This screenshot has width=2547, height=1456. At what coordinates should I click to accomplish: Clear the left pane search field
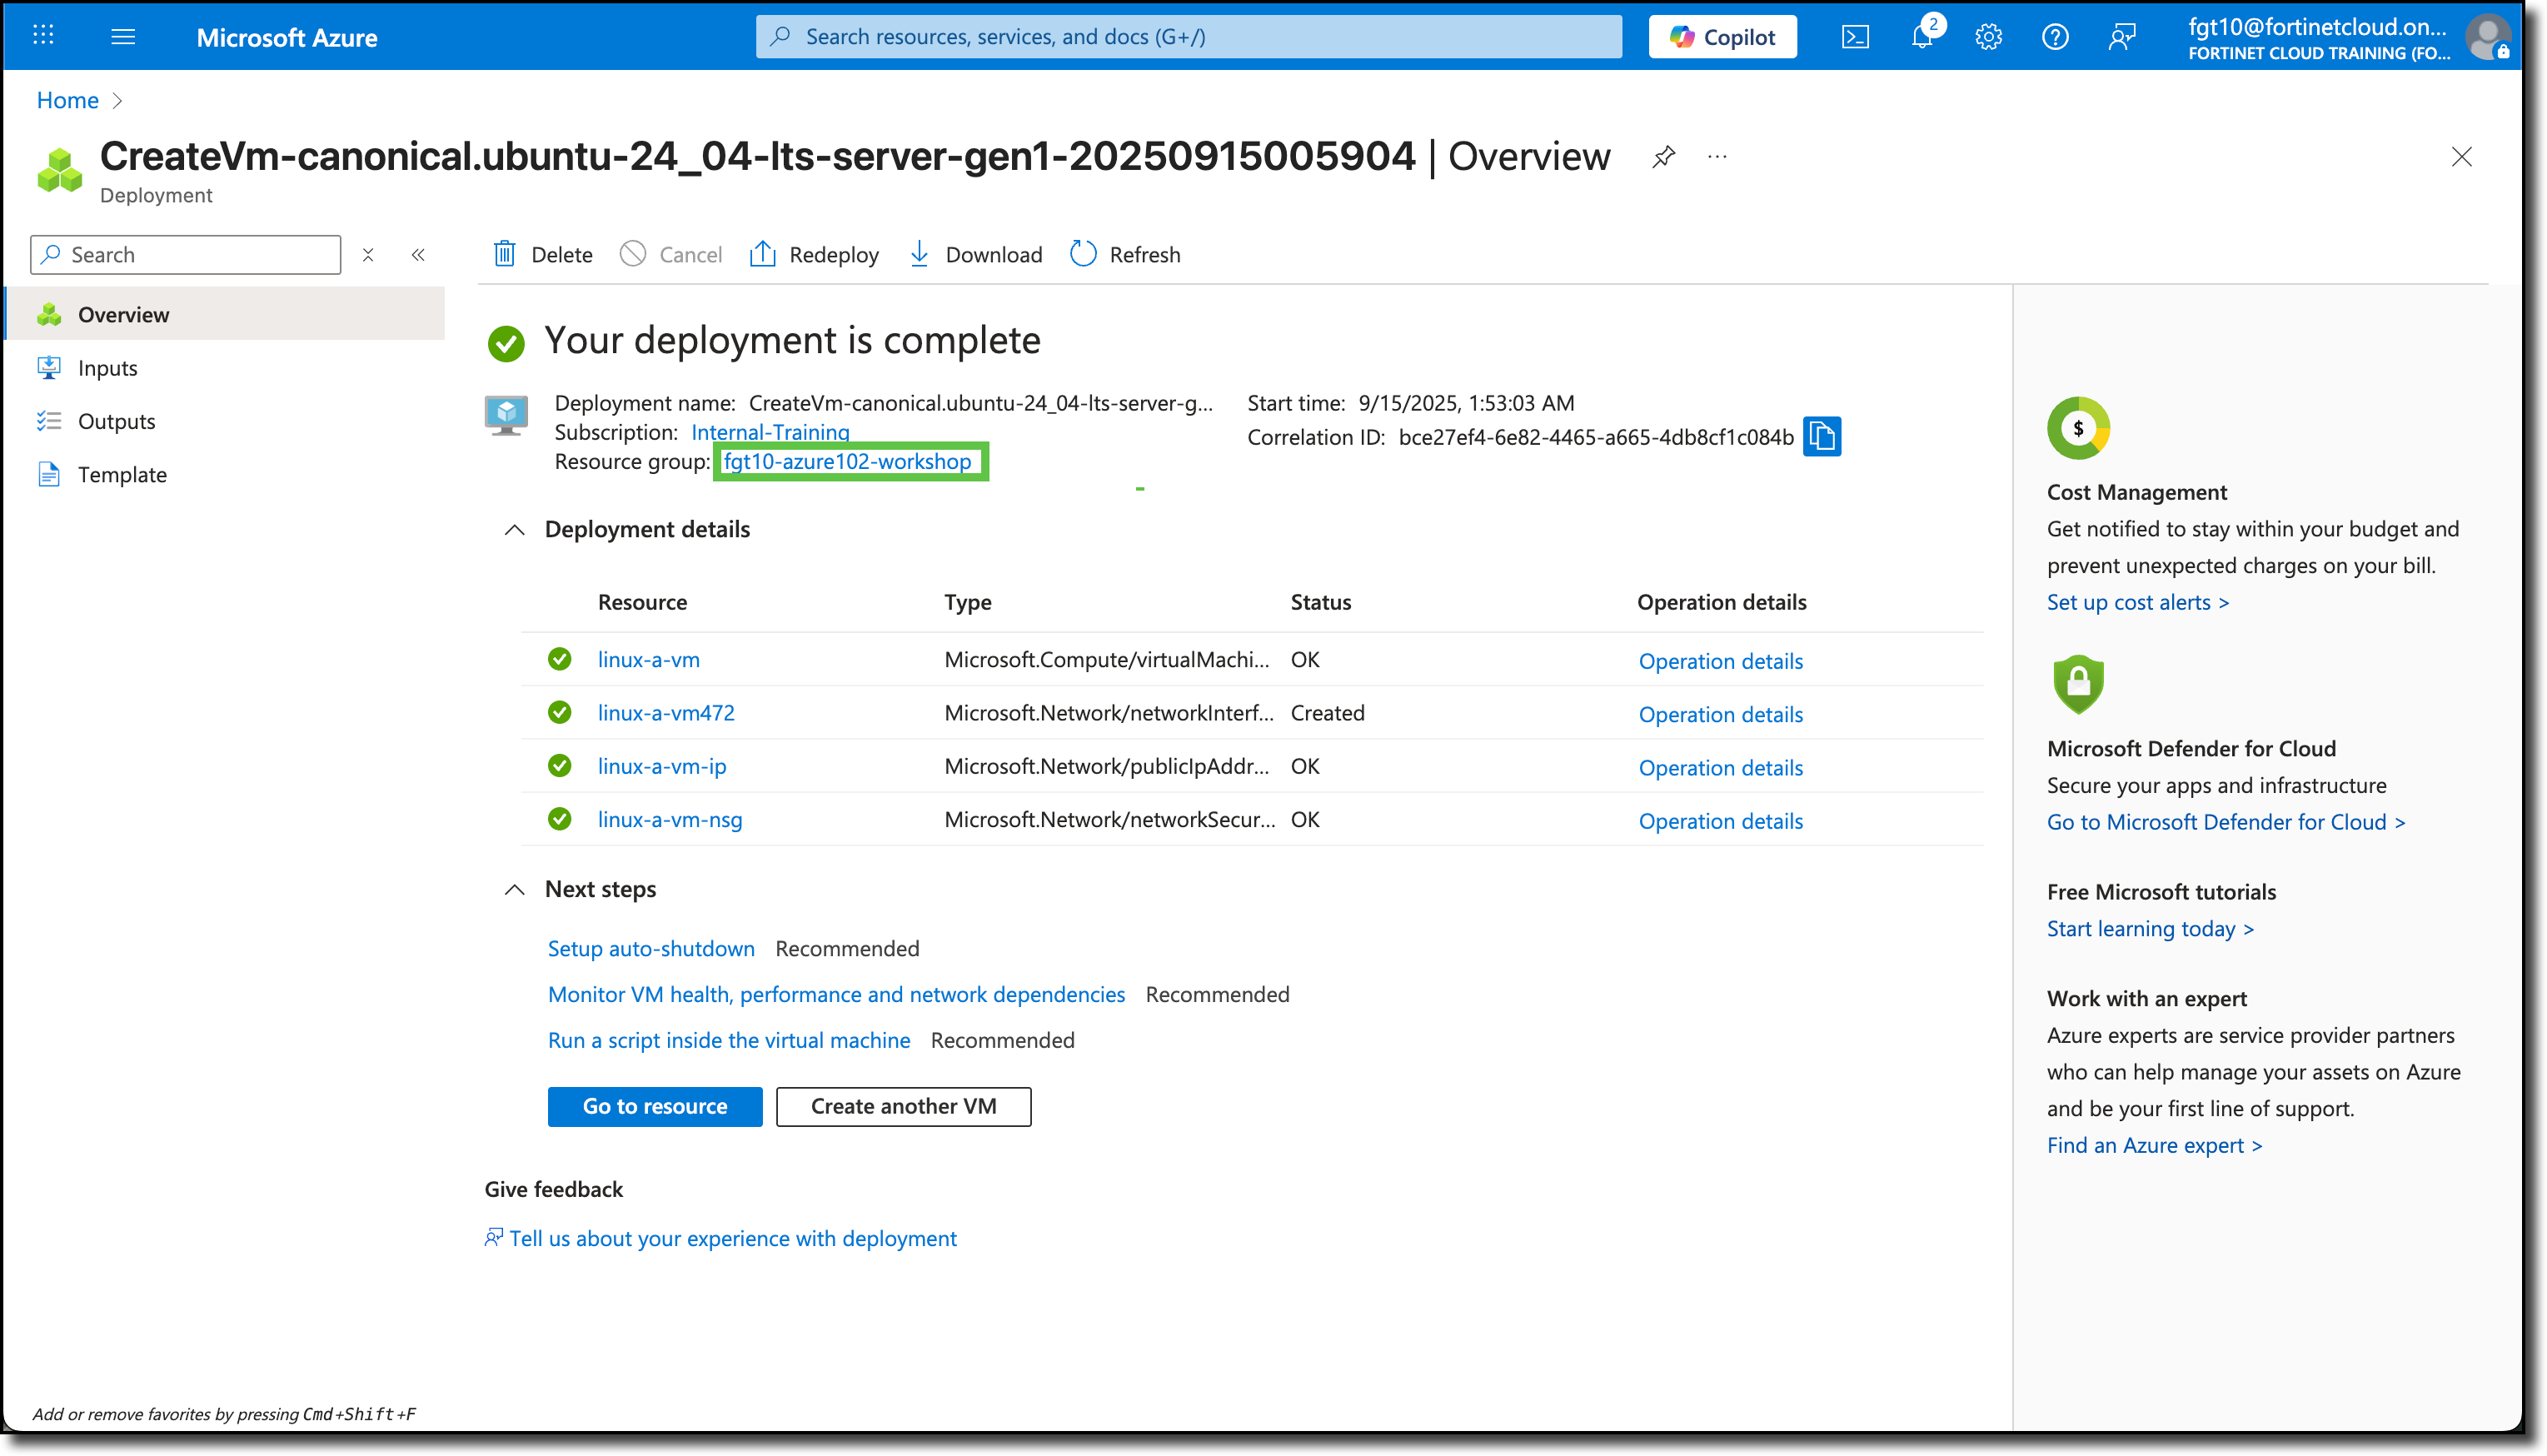[368, 254]
